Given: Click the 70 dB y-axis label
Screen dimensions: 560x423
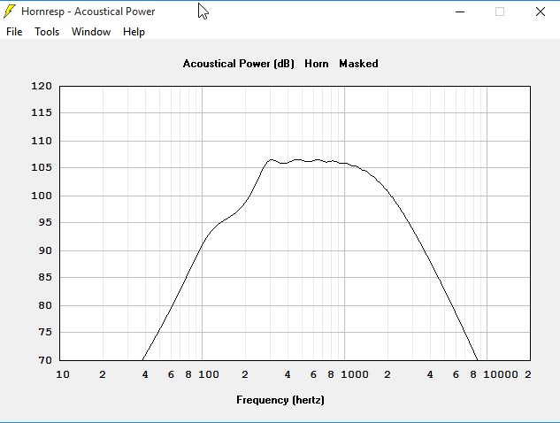Looking at the screenshot, I should pos(45,360).
